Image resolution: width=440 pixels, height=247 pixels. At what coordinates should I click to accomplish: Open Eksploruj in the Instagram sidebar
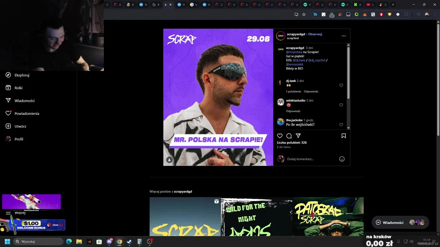pyautogui.click(x=17, y=75)
